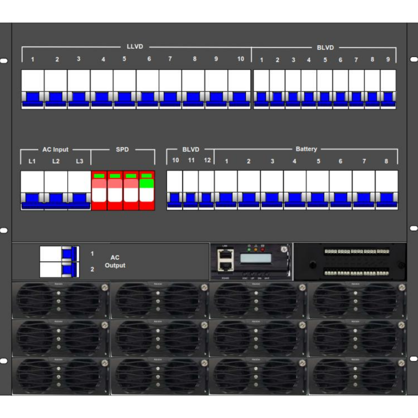Click the orange warning LED on controller
This screenshot has height=418, width=418.
[256, 250]
